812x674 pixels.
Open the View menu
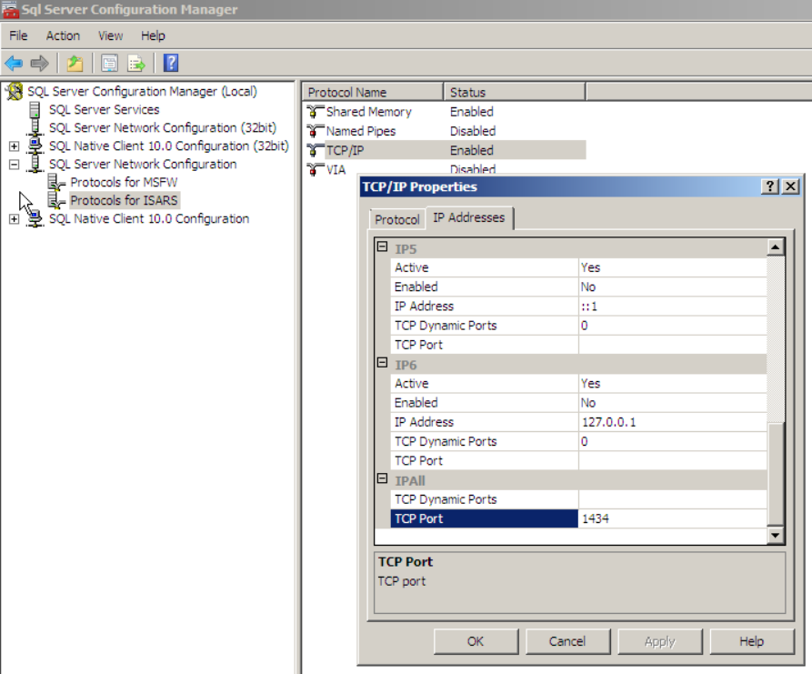click(x=111, y=35)
